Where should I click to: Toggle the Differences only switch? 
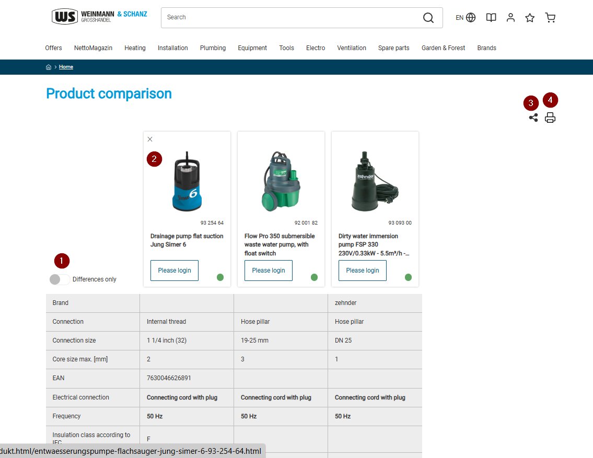pos(60,279)
